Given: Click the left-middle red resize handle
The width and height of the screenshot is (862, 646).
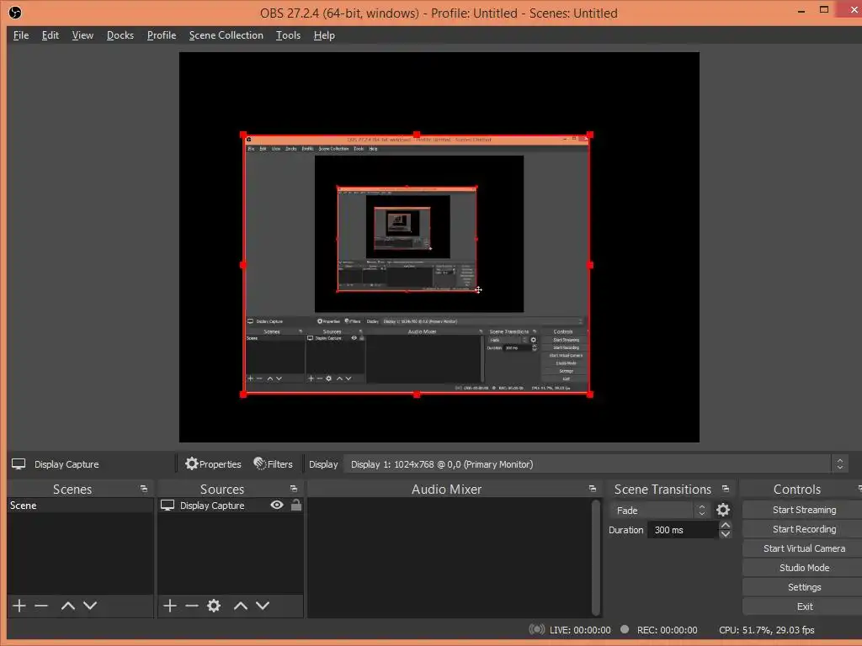Looking at the screenshot, I should [243, 265].
